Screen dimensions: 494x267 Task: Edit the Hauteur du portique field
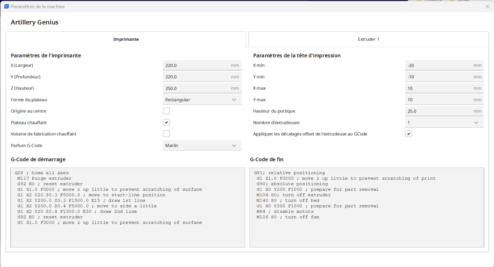(x=444, y=111)
